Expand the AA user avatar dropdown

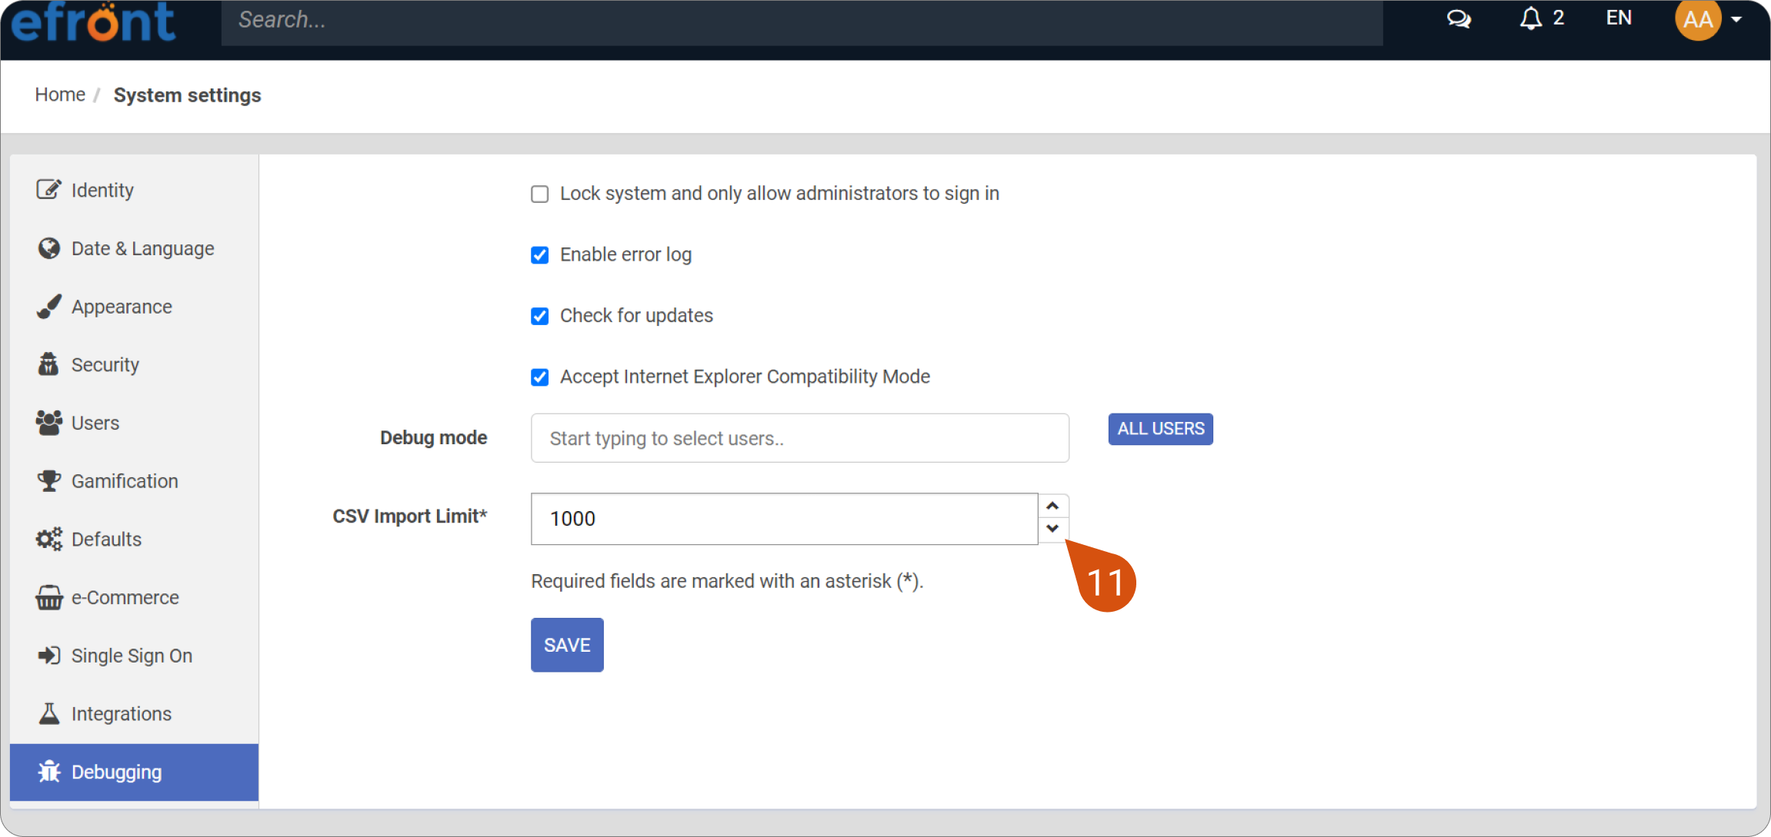pos(1708,19)
